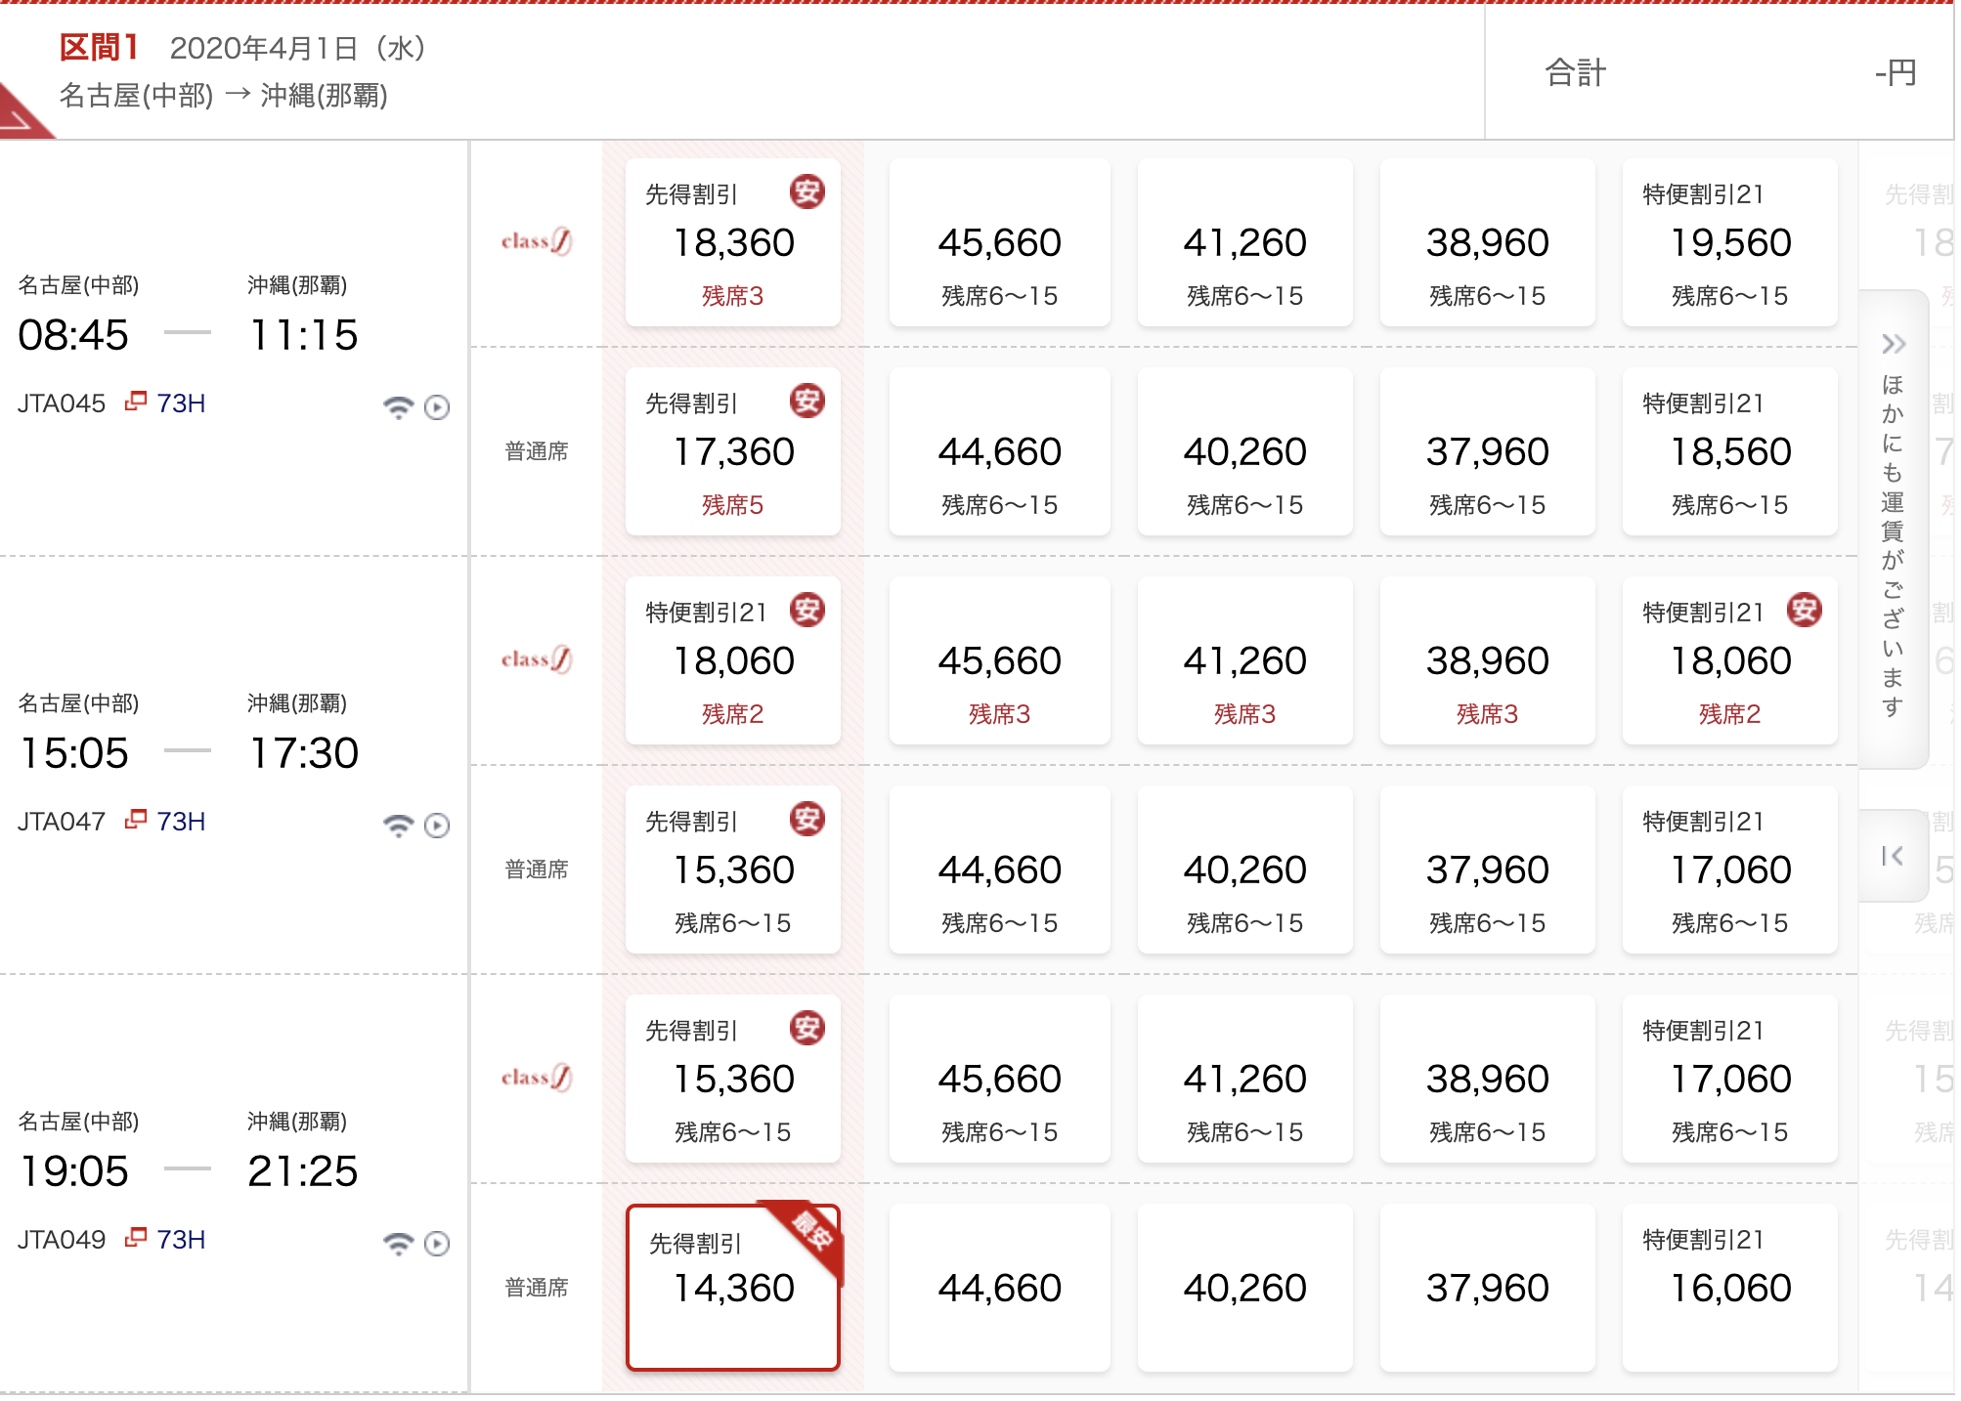The width and height of the screenshot is (1961, 1401).
Task: Select 18,360 先得割引 class J fare on JTA045
Action: (x=733, y=242)
